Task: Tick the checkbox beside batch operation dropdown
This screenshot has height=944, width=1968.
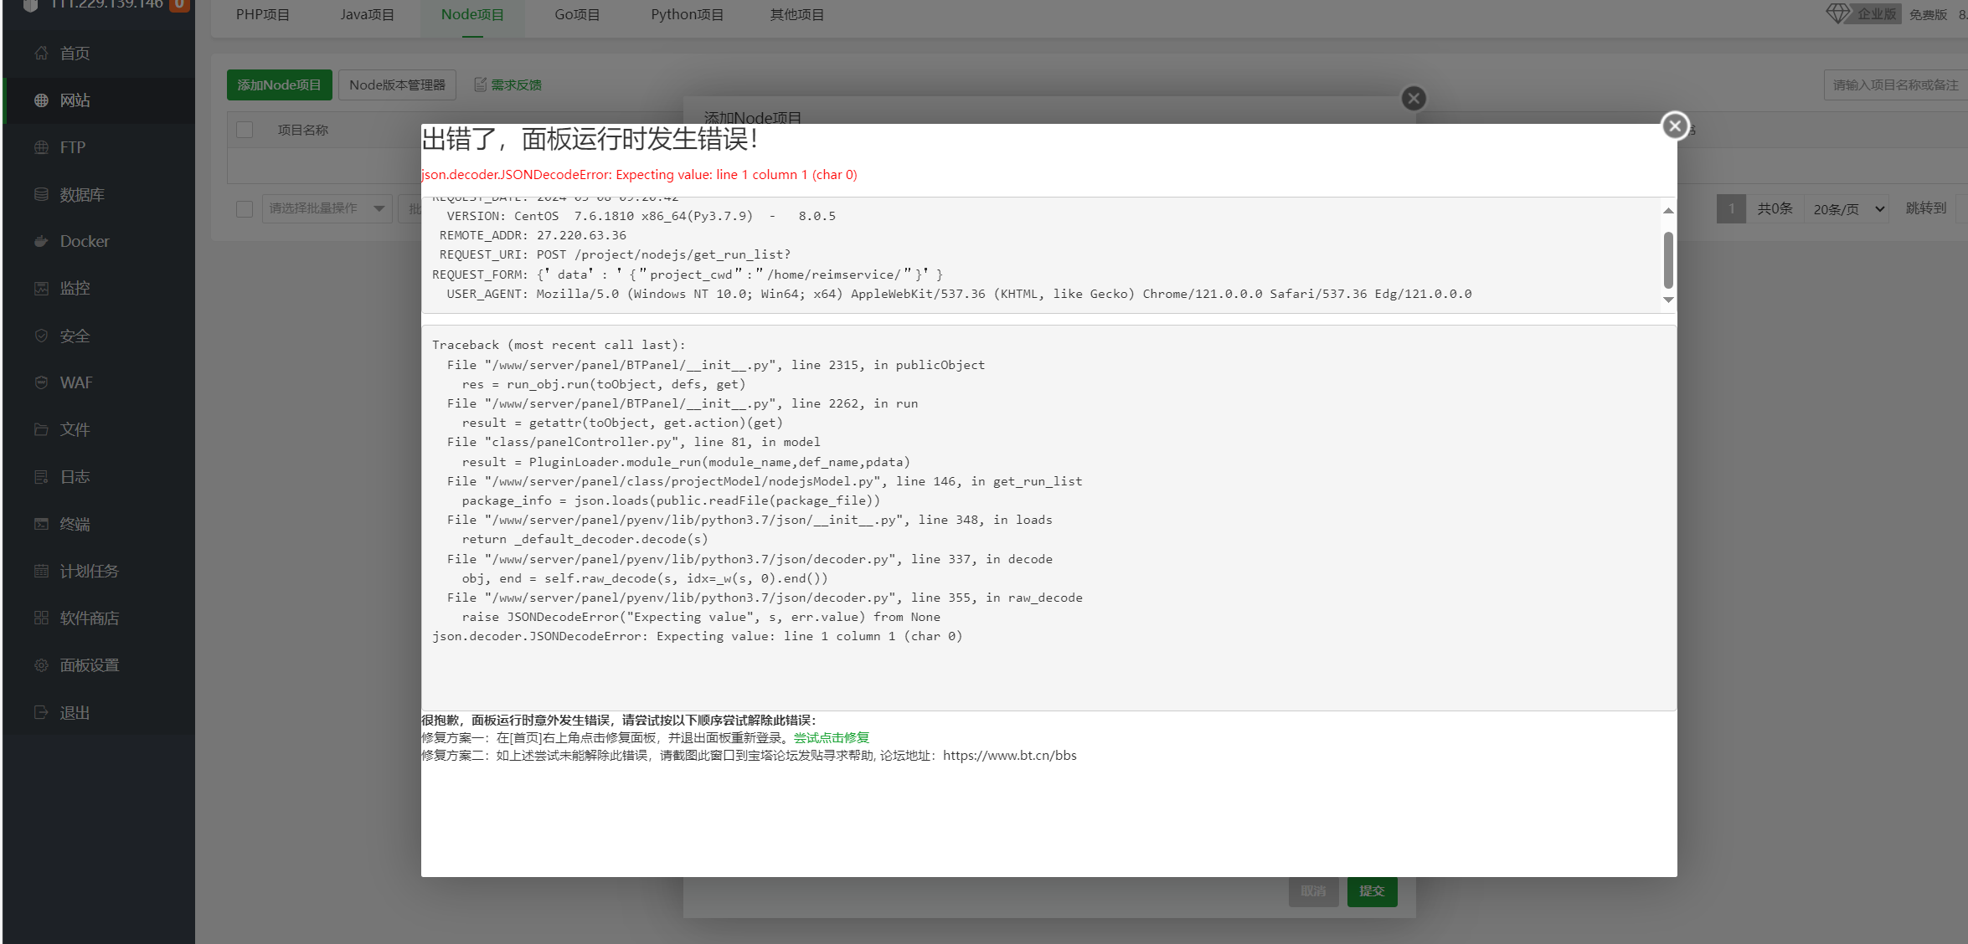Action: [245, 208]
